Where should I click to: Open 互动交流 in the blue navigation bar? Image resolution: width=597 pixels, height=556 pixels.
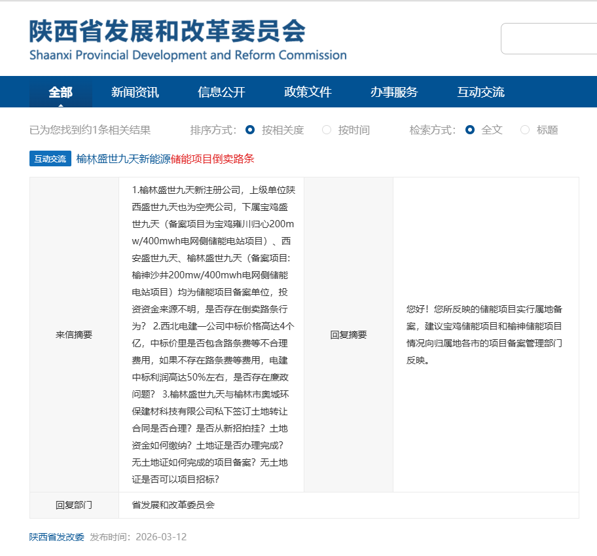[480, 92]
